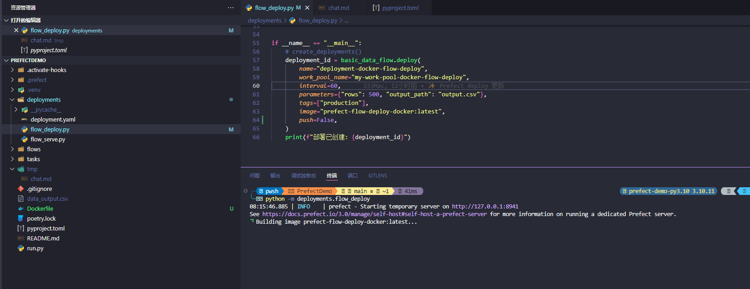Select the Terminal panel tab
The width and height of the screenshot is (750, 289).
tap(332, 176)
